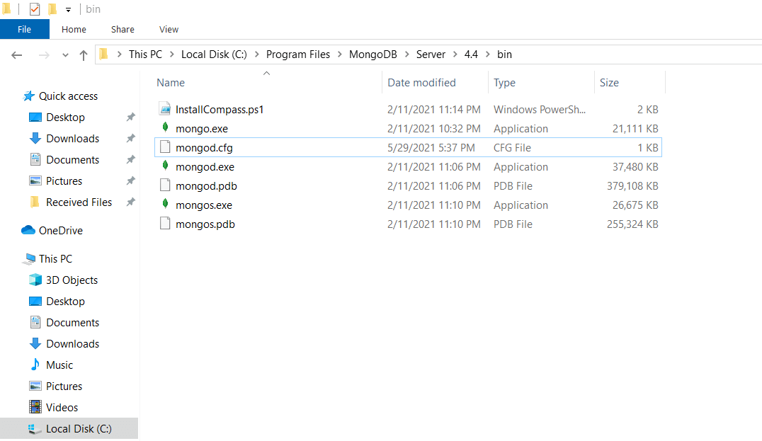
Task: Open Music folder under This PC
Action: pyautogui.click(x=59, y=365)
